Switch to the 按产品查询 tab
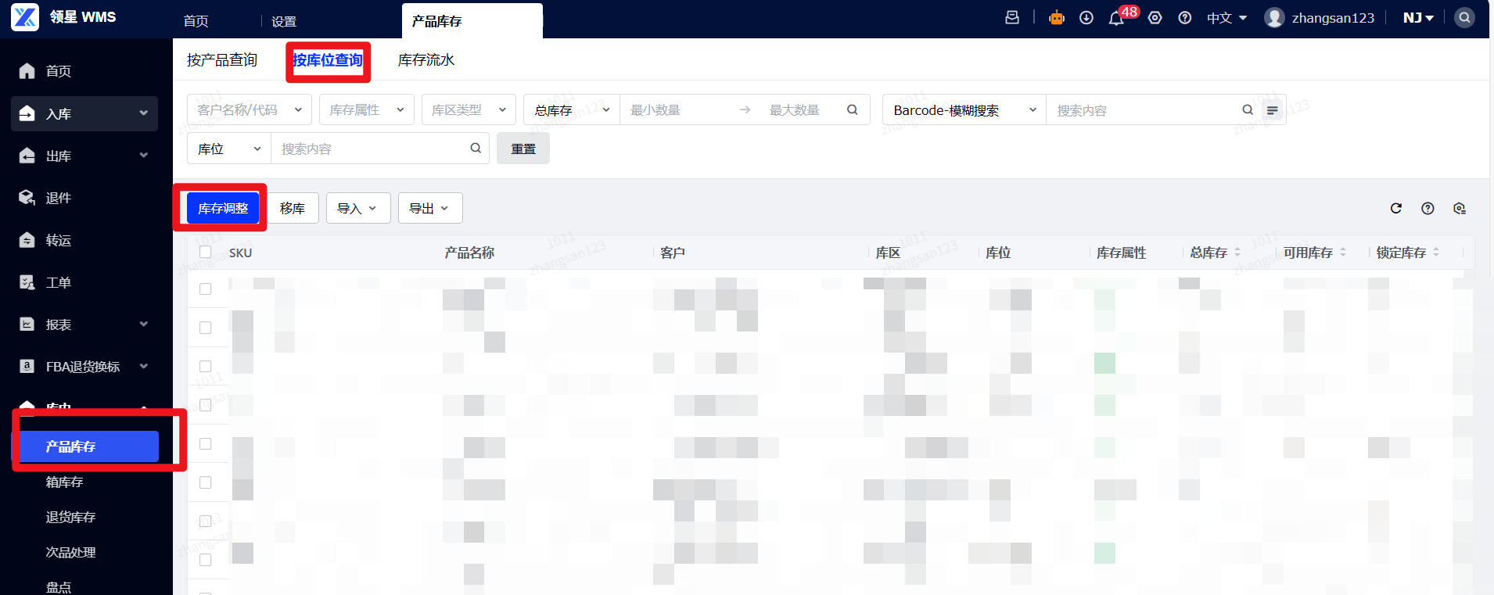 click(222, 60)
